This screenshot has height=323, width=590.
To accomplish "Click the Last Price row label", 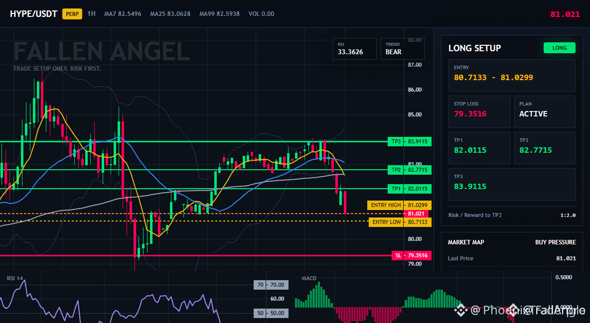I will click(x=460, y=258).
